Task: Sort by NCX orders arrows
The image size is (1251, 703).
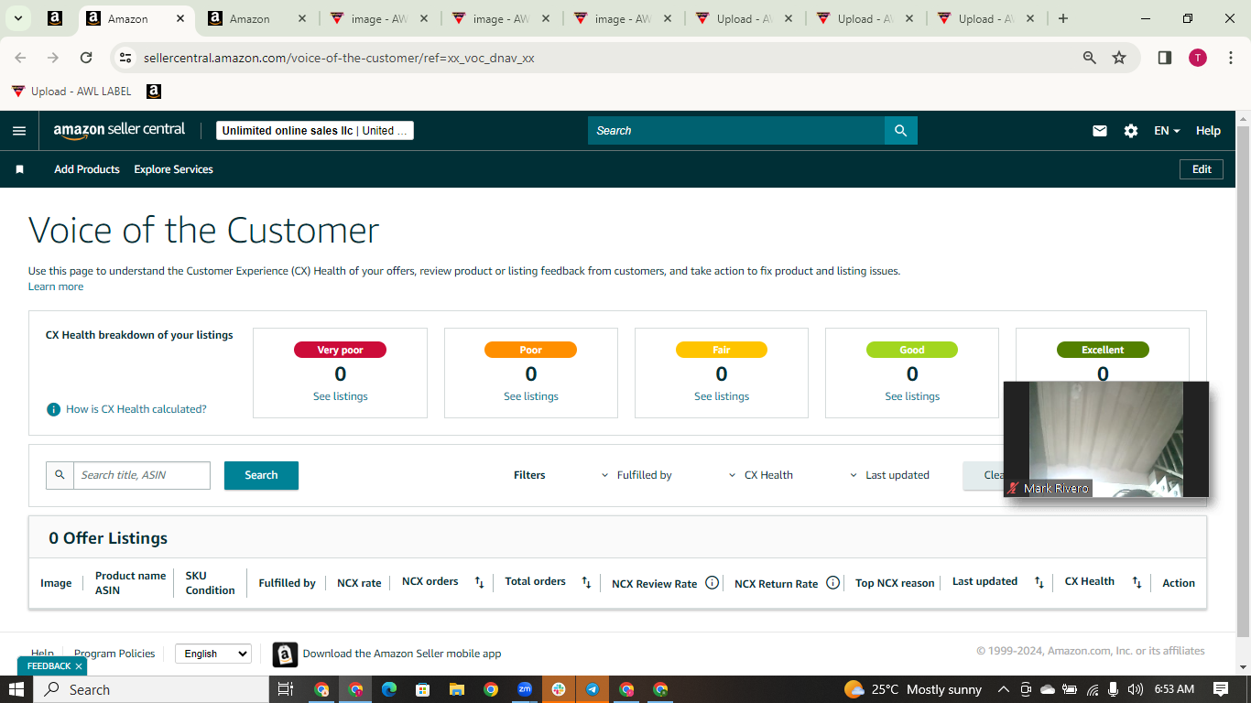Action: [479, 582]
